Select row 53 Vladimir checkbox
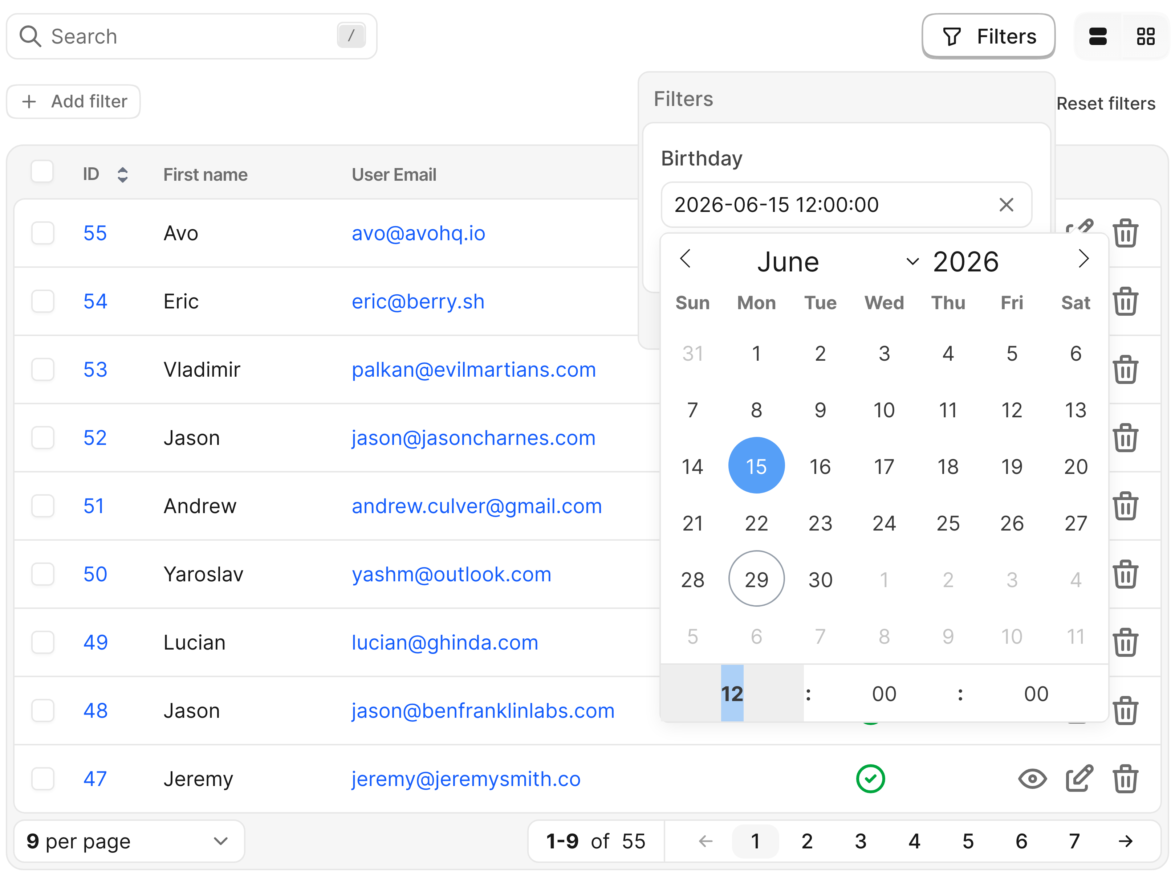1175x876 pixels. [42, 369]
